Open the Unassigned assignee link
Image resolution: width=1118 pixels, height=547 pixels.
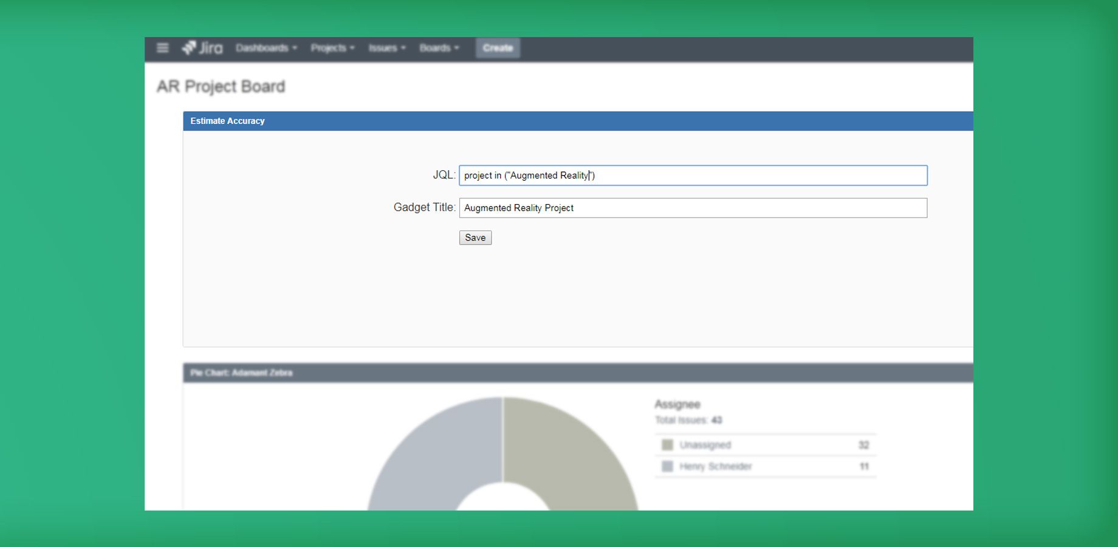click(x=705, y=445)
